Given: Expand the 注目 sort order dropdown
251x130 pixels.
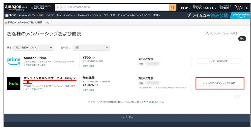Looking at the screenshot, I should click(91, 47).
